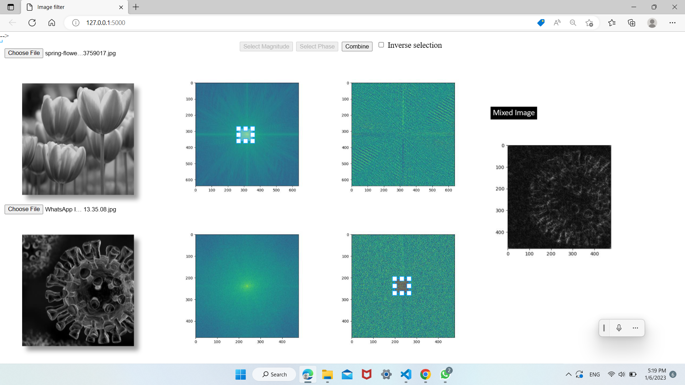Open McAfee from the taskbar
Screen dimensions: 685x385
point(366,375)
